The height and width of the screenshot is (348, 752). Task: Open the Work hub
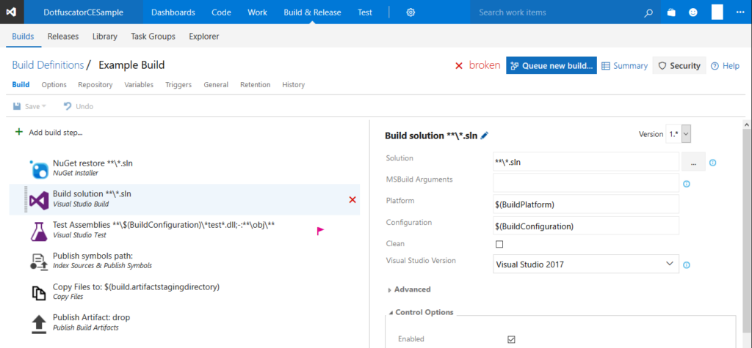click(258, 12)
